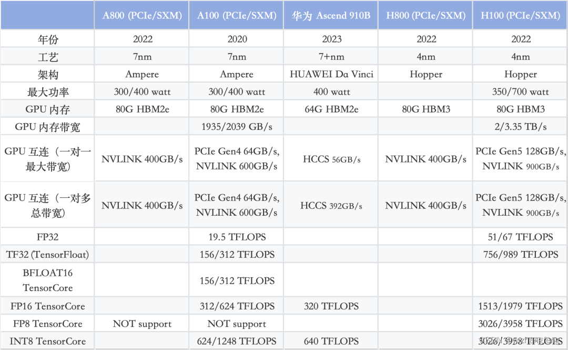Viewport: 568px width, 350px height.
Task: Click the Ampere cell in A800 column
Action: (x=142, y=74)
